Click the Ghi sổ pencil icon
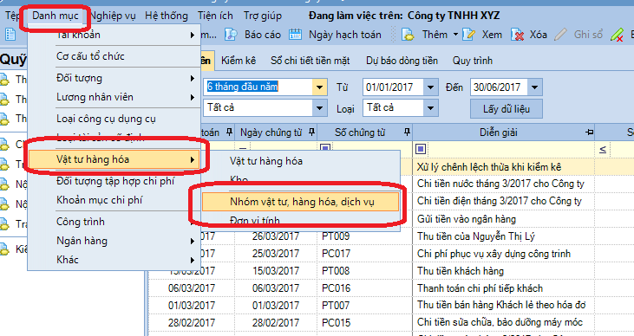 click(x=560, y=35)
